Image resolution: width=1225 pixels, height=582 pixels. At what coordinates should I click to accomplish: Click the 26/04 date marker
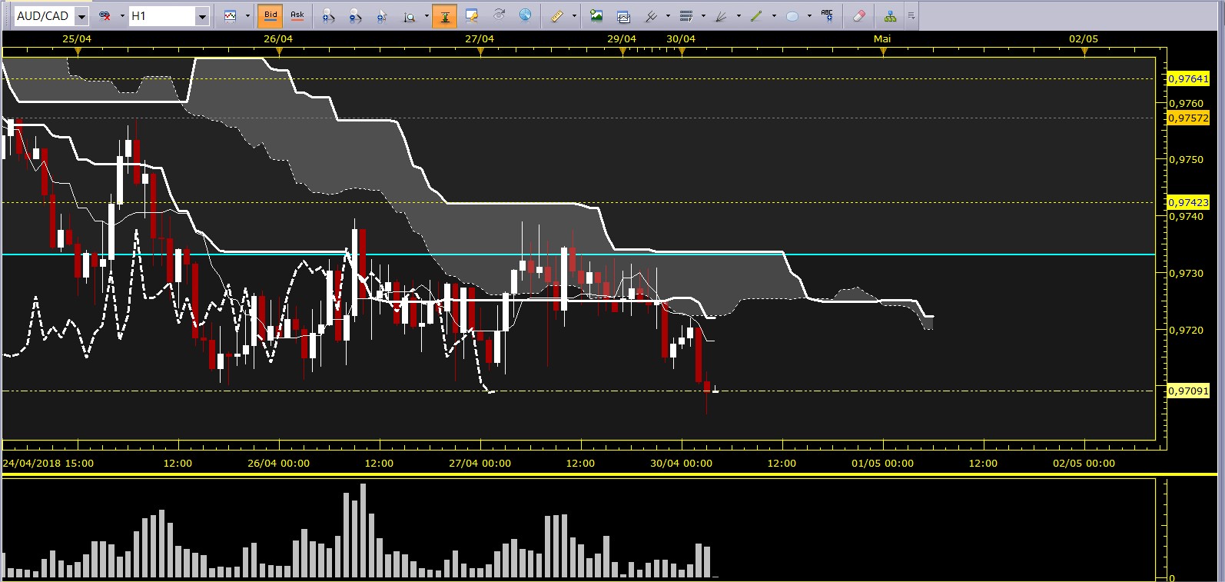278,38
